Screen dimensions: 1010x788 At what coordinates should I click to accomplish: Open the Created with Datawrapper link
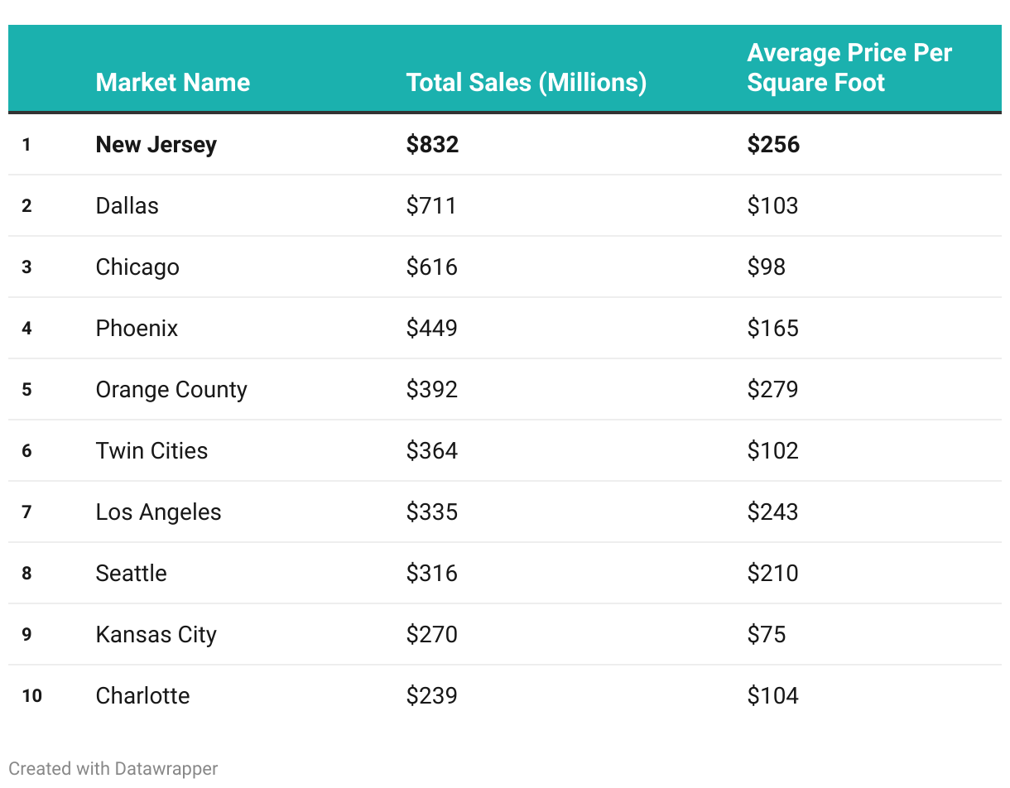coord(113,768)
